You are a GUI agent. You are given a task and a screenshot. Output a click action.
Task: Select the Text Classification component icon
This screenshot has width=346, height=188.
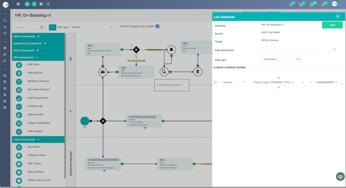(19, 98)
